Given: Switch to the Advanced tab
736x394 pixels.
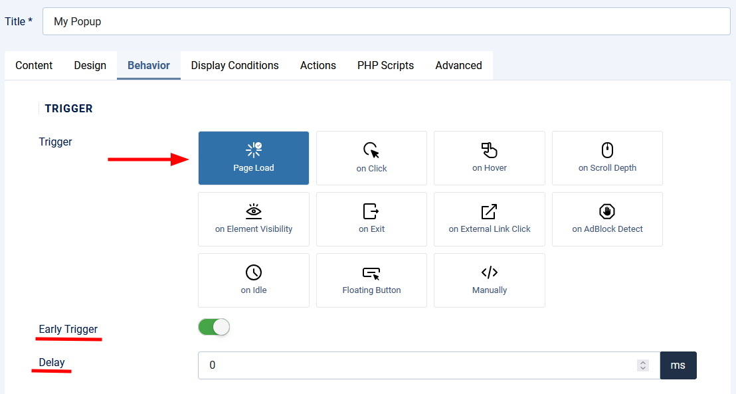Looking at the screenshot, I should 458,65.
